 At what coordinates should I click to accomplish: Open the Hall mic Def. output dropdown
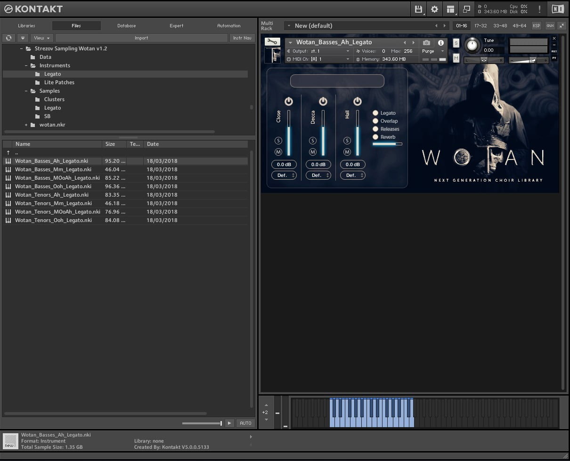[x=353, y=175]
